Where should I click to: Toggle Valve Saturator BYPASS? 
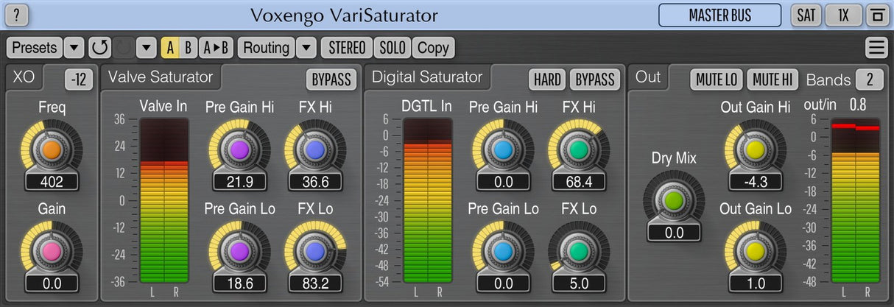coord(331,80)
